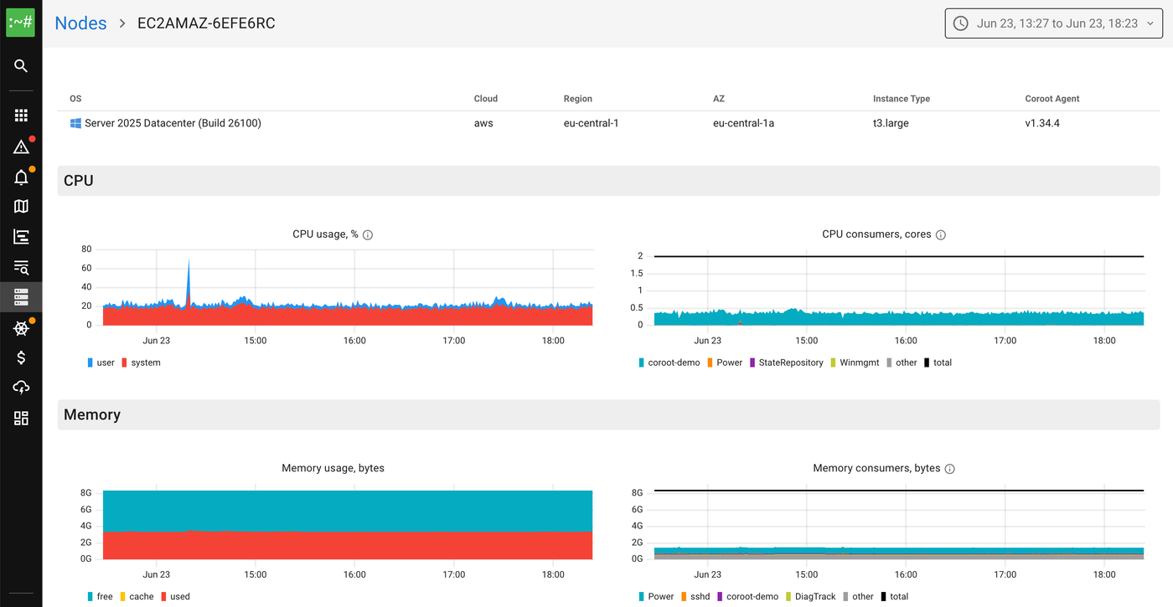Click the CPU section header

[608, 181]
